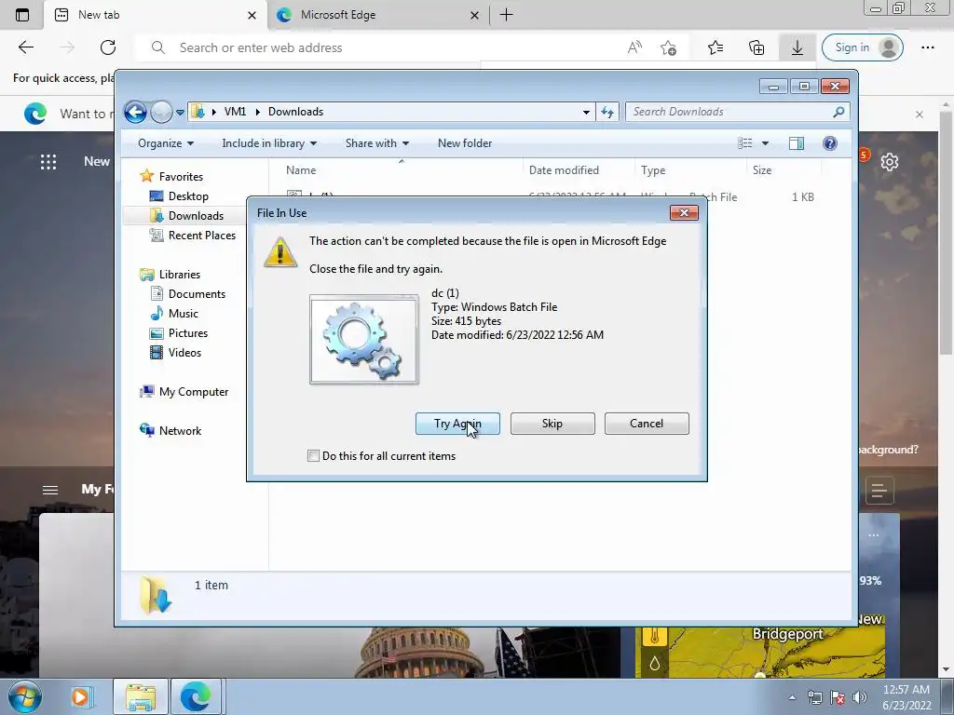
Task: Click the Windows Start button
Action: tap(24, 696)
